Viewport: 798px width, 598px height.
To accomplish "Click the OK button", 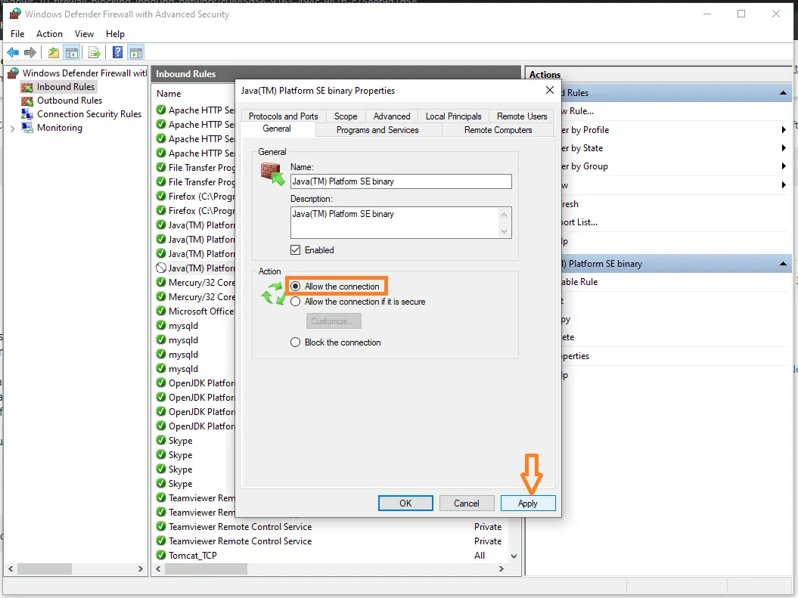I will click(x=405, y=503).
